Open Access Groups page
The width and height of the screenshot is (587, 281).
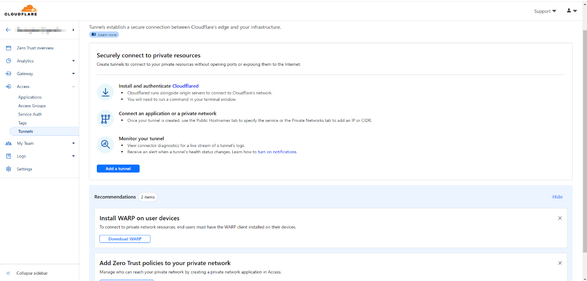coord(32,106)
